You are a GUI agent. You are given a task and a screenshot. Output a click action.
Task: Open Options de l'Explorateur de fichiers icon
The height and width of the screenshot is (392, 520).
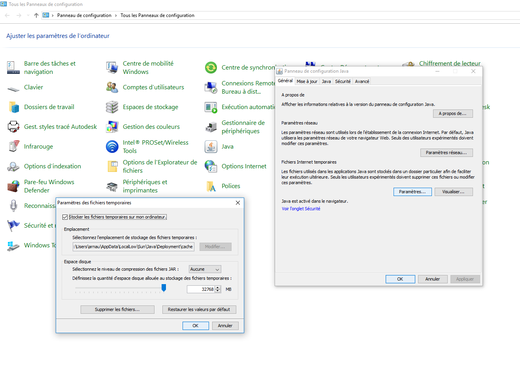pos(112,166)
